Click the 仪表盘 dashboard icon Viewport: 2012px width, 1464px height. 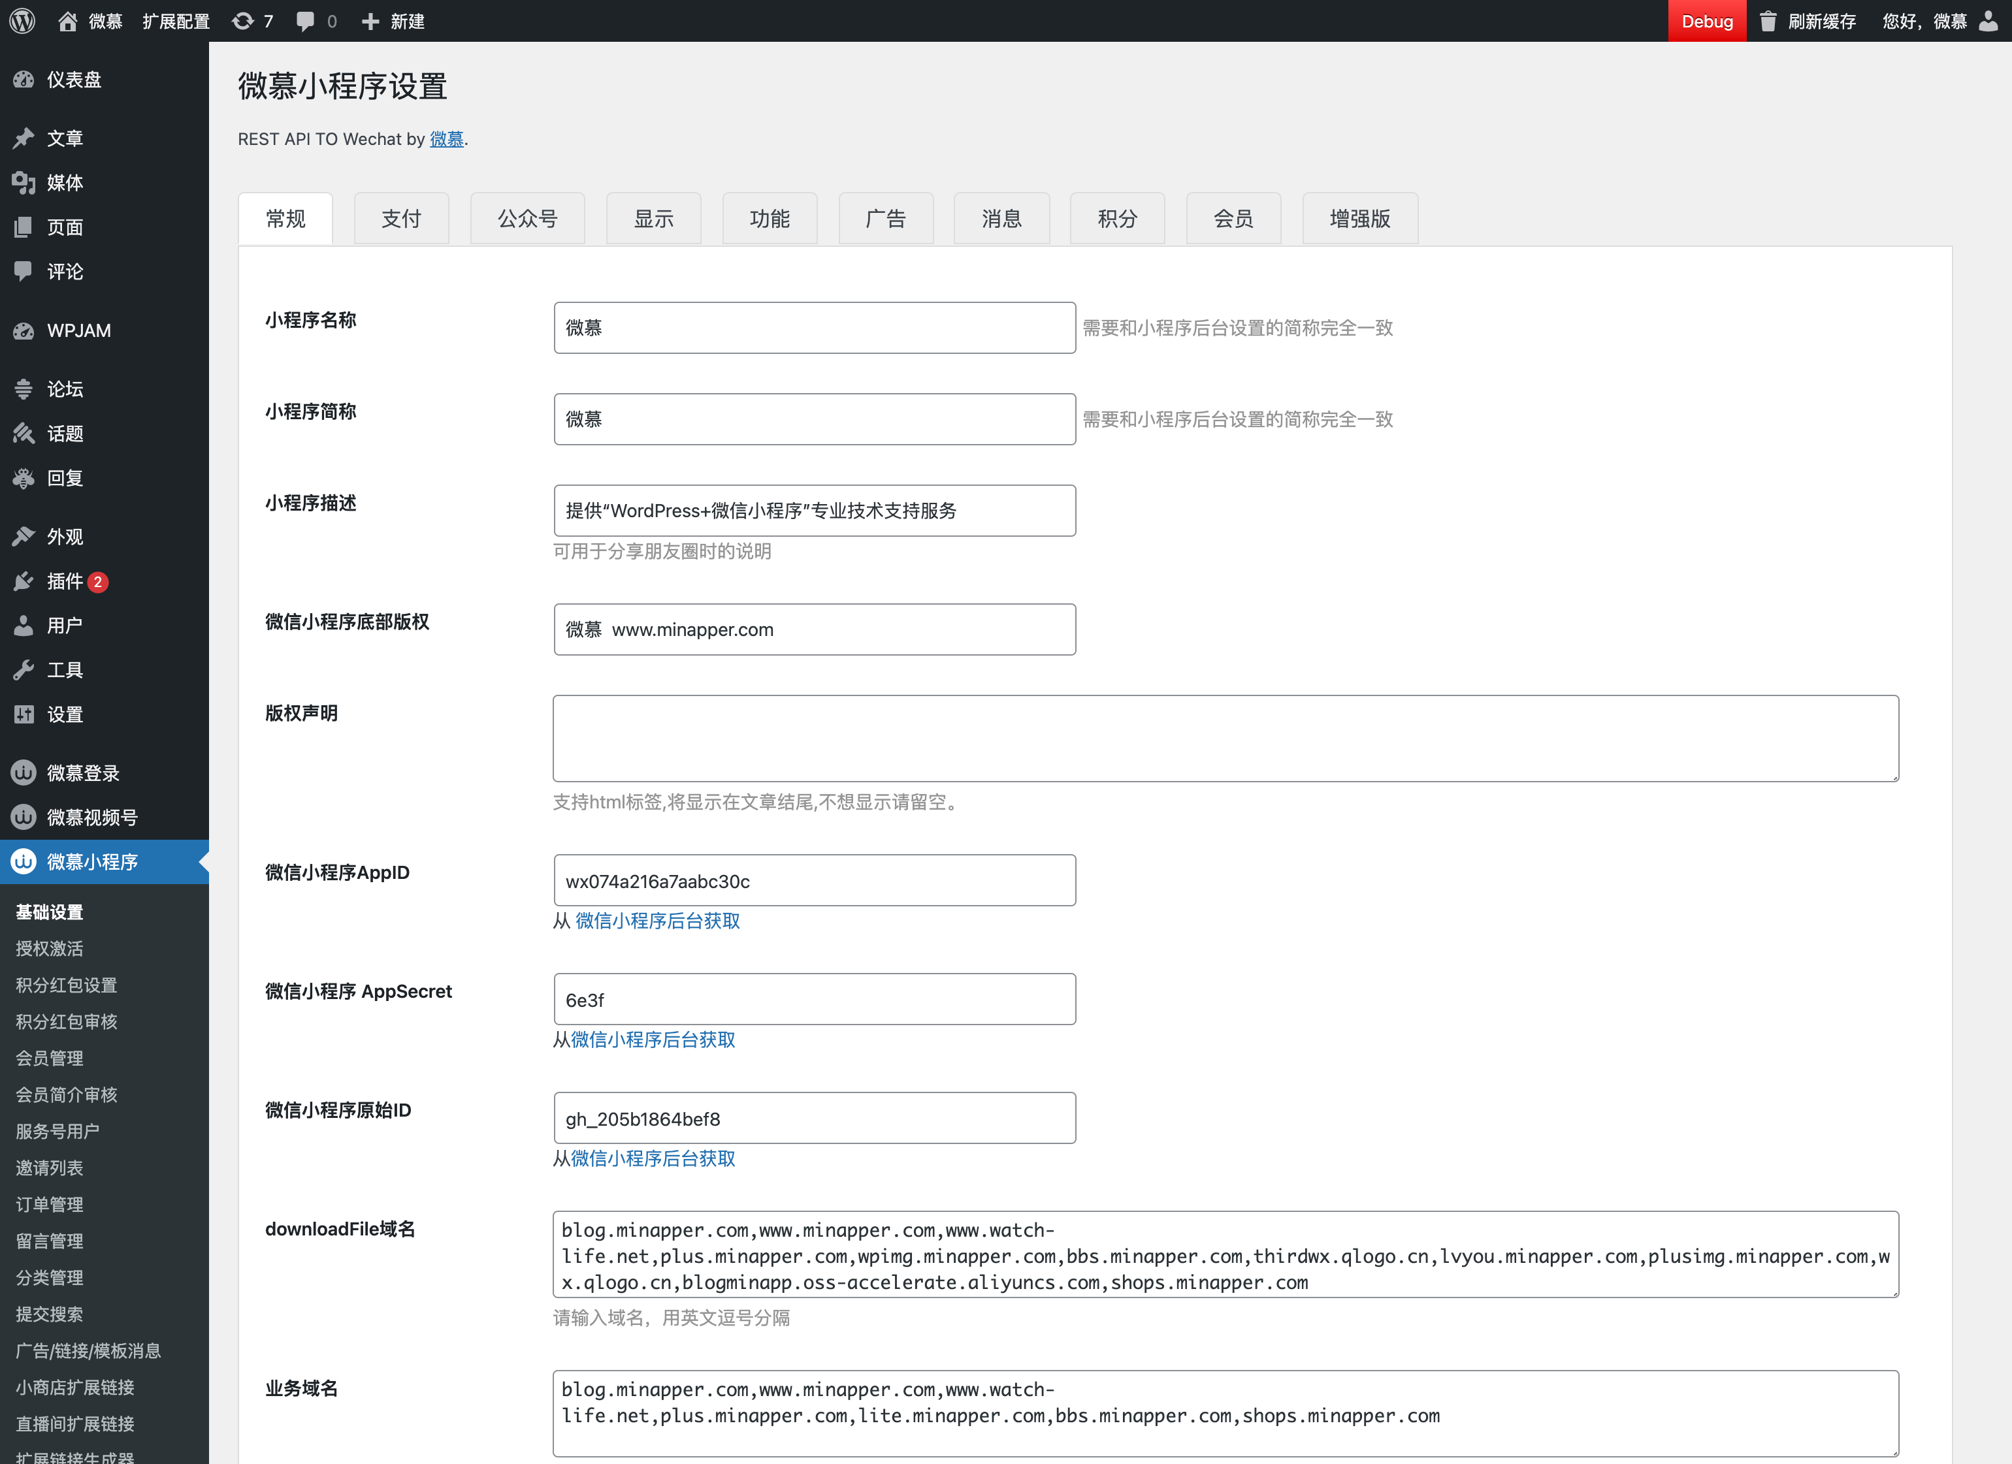click(x=24, y=80)
